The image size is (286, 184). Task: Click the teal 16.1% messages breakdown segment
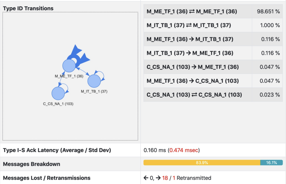click(271, 163)
